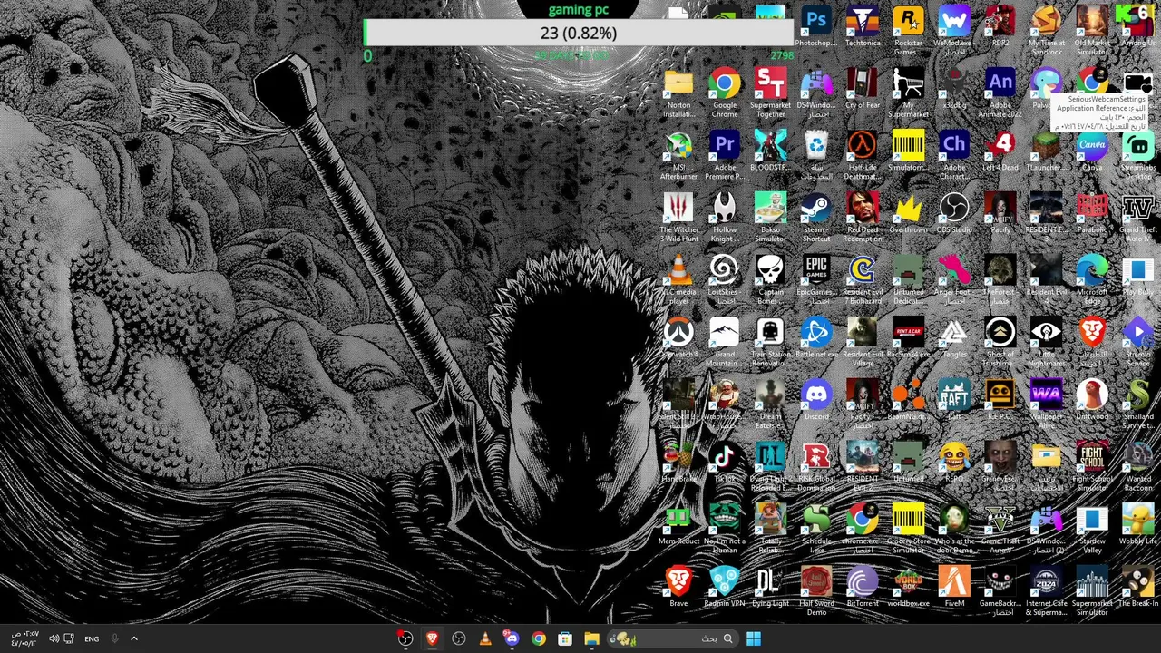
Task: Select the Ghost of Tsushima icon
Action: click(1000, 343)
